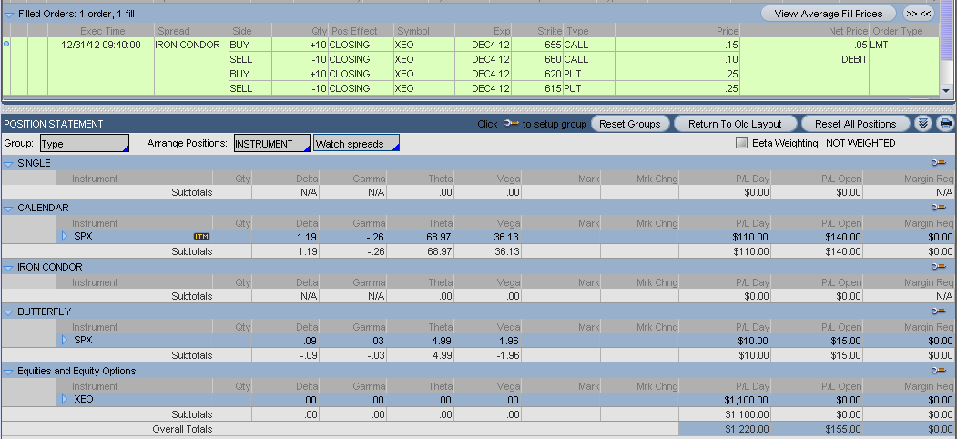Screen dimensions: 957x439
Task: Click the >> << button in Filled Orders header
Action: pos(918,14)
